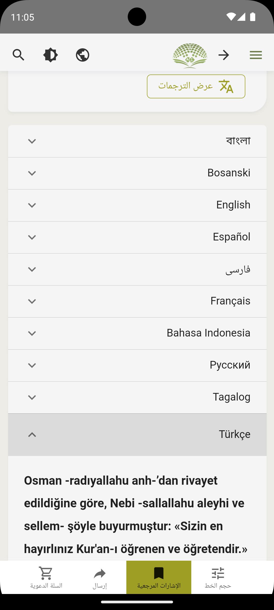Tap the share arrow إرسال
Viewport: 274px width, 610px height.
click(x=100, y=577)
